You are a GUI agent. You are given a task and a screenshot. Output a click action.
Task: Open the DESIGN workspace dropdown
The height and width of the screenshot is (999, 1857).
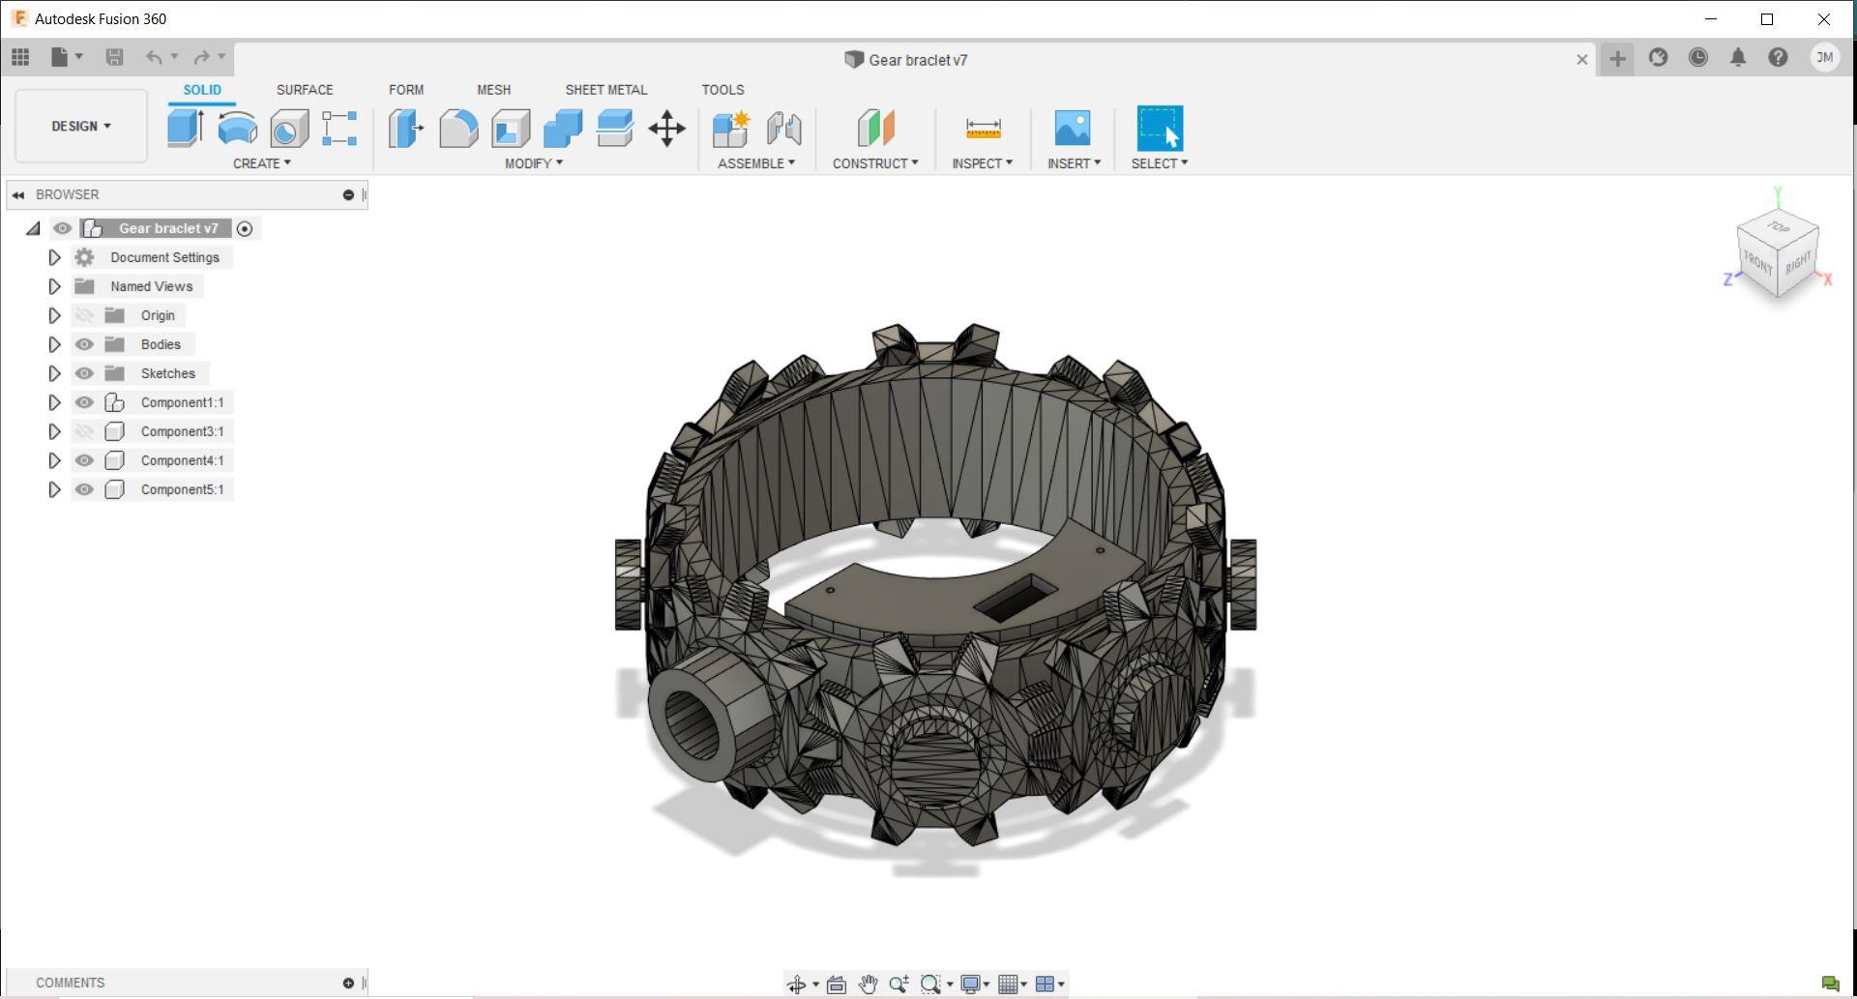(81, 126)
